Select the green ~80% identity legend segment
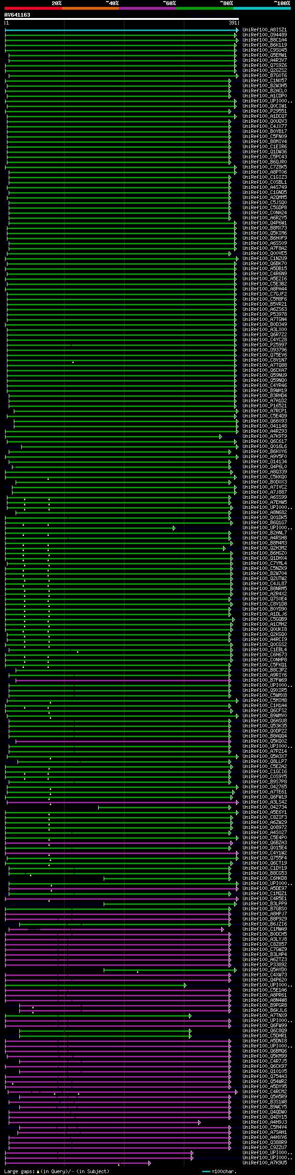The width and height of the screenshot is (295, 1175). click(205, 8)
